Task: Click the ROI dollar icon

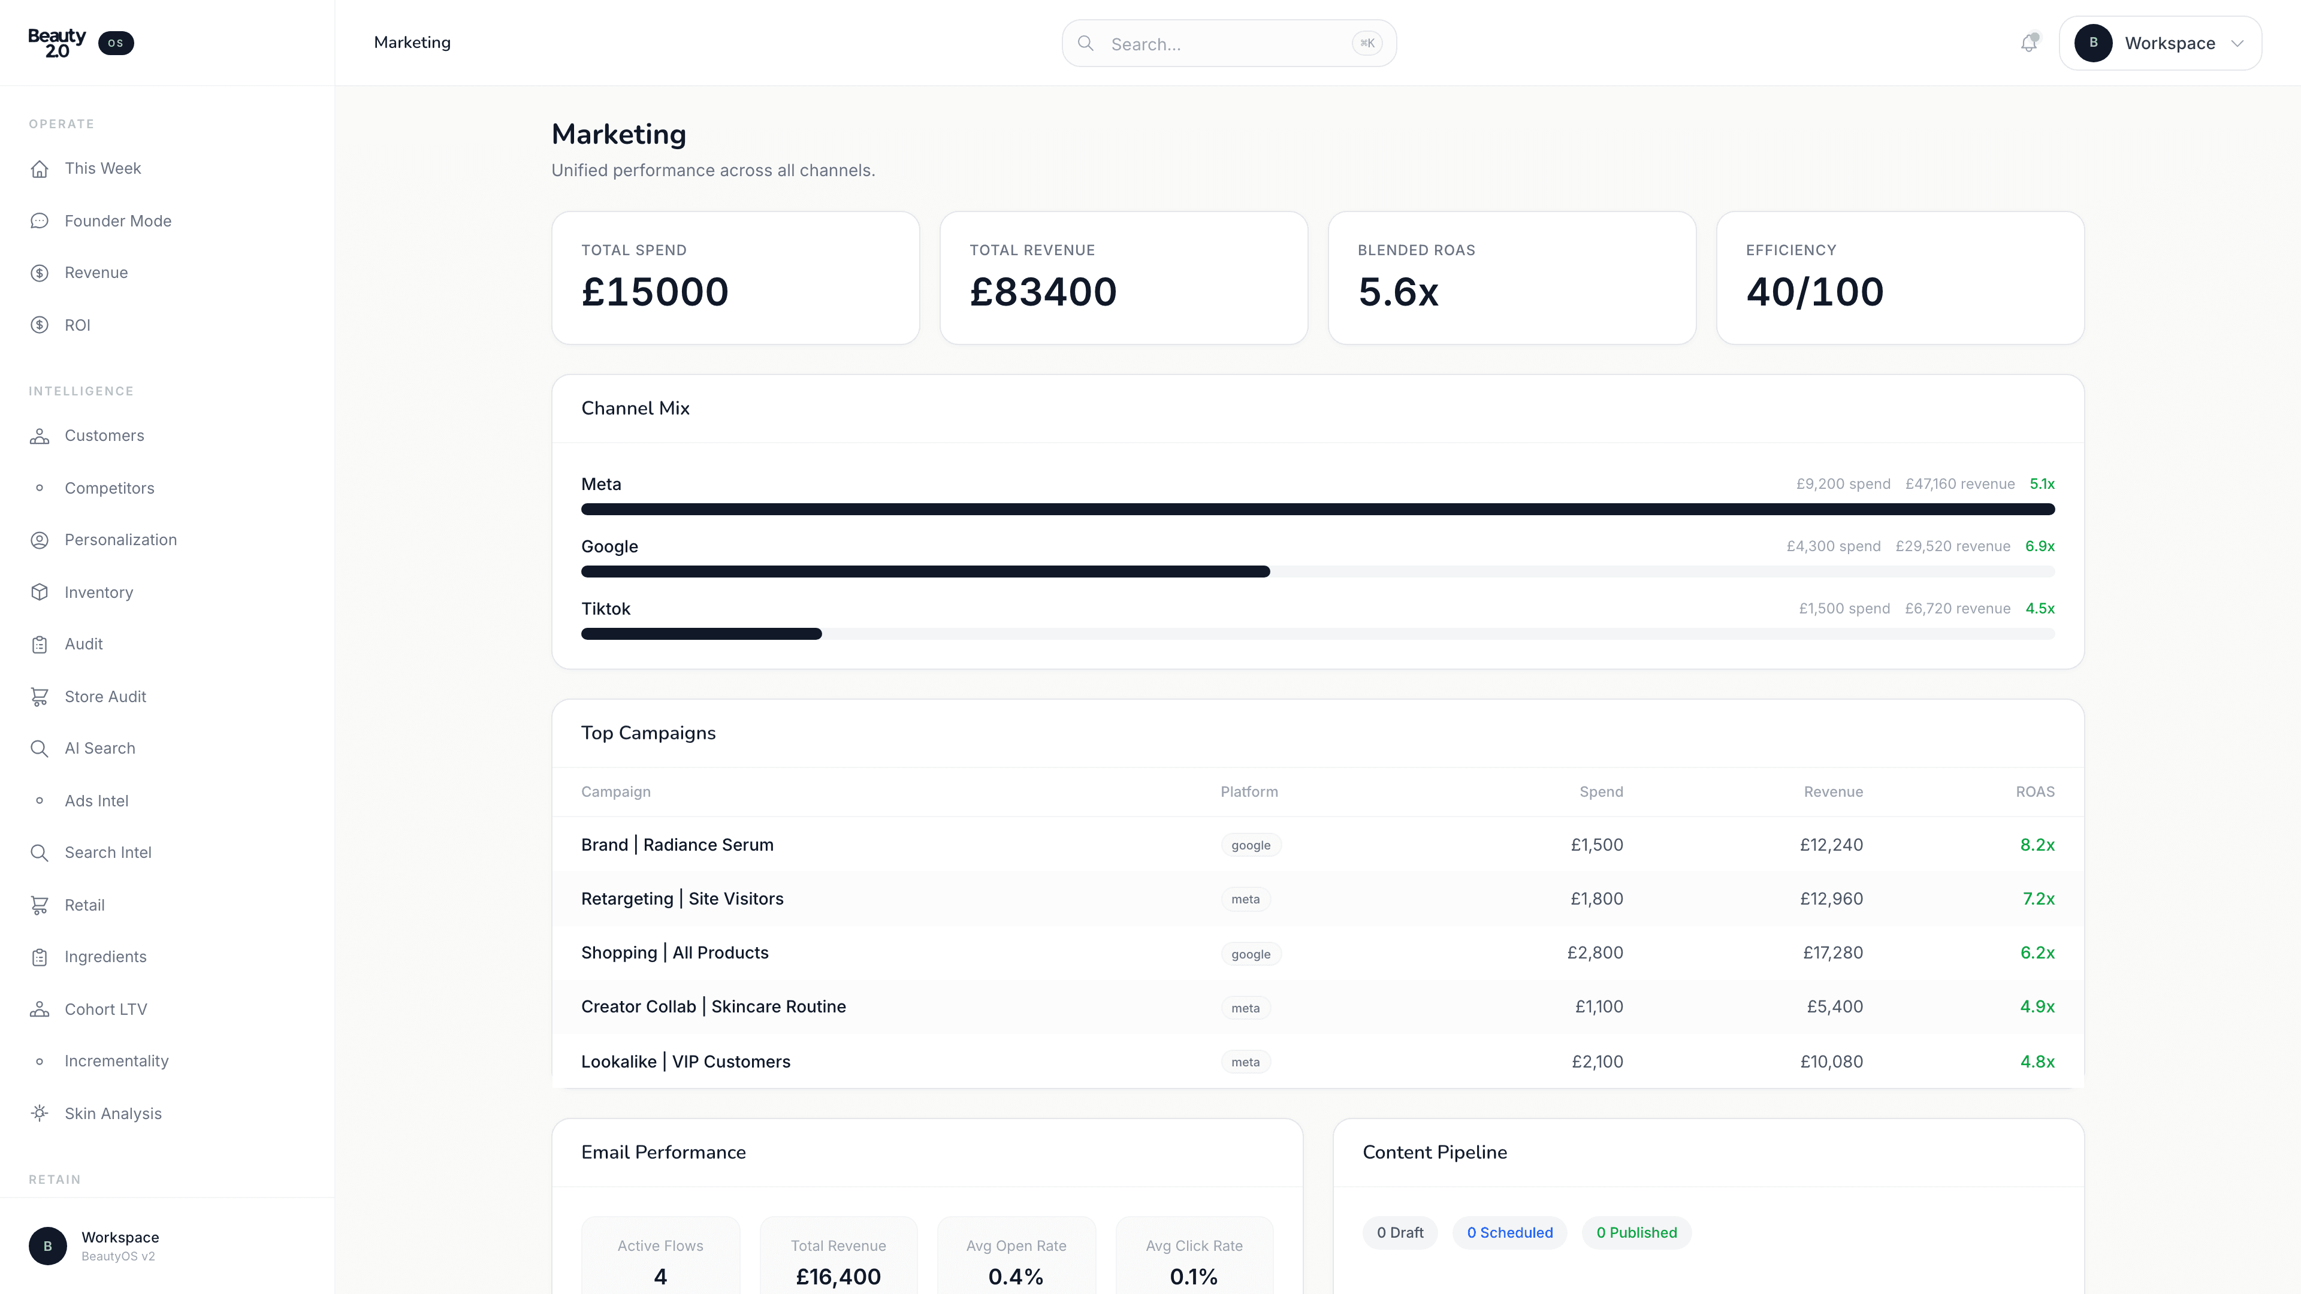Action: pos(40,325)
